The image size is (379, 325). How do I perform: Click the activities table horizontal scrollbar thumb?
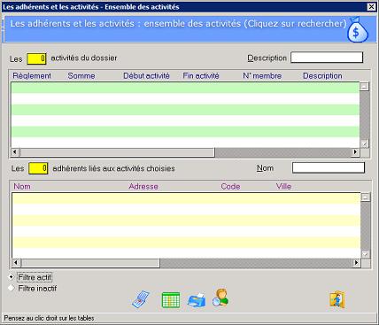[x=117, y=152]
